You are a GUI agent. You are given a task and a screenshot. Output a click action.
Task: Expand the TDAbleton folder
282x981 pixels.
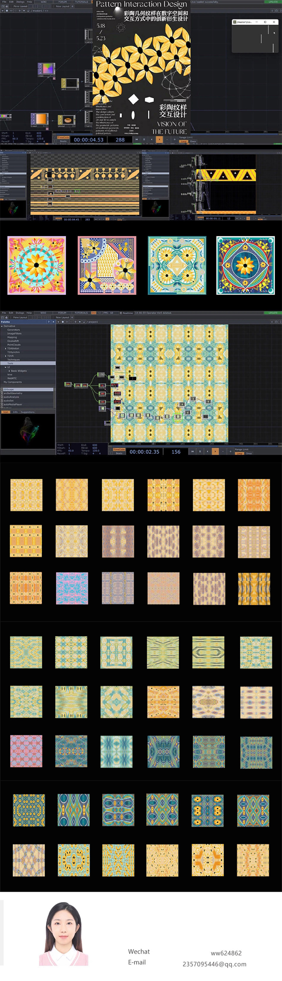point(5,348)
